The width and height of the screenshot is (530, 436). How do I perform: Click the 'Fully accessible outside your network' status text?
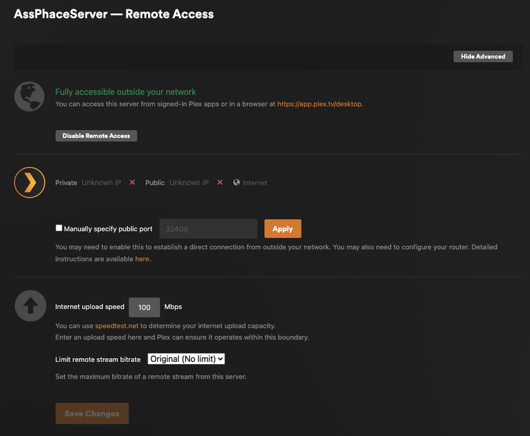(x=125, y=92)
